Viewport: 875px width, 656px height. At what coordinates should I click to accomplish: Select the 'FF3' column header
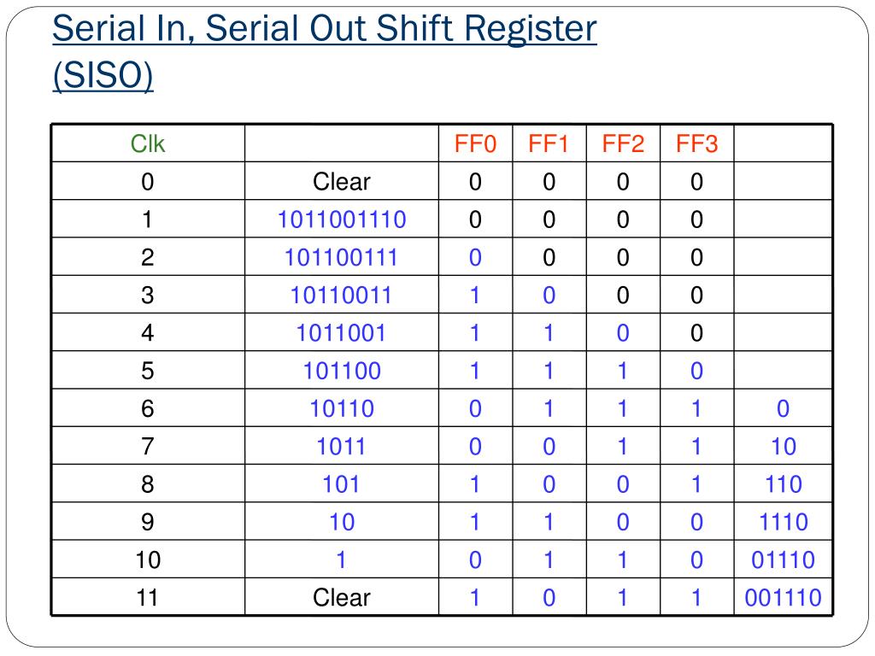click(x=696, y=143)
